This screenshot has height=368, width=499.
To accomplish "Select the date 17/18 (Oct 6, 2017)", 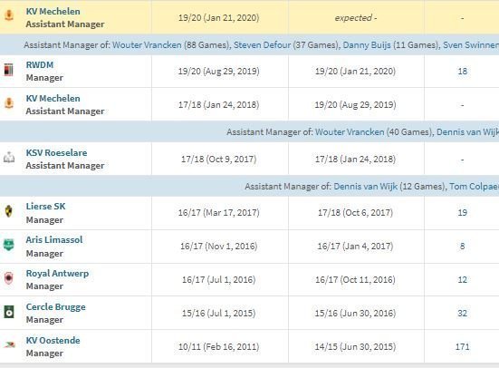I will 355,213.
